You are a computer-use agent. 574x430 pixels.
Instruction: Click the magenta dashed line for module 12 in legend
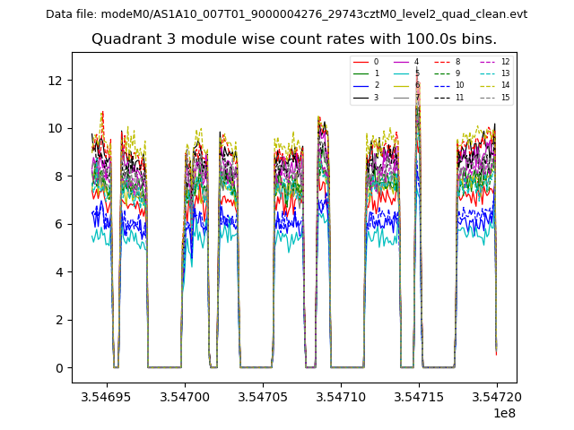coord(487,62)
